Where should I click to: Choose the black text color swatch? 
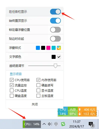pyautogui.click(x=54, y=57)
